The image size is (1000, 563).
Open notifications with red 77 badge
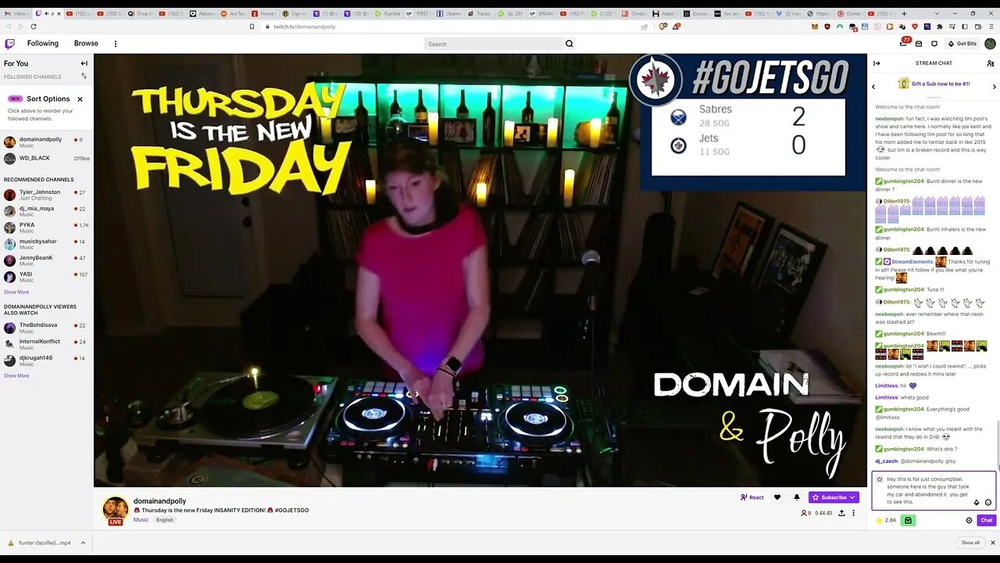[x=905, y=43]
